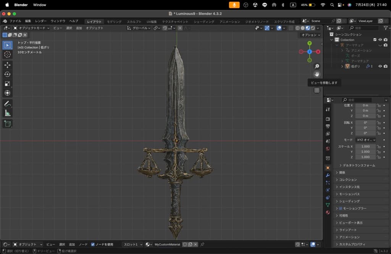Enable the モーションブラー checkbox
Viewport: 391px width, 254px height.
(341, 208)
